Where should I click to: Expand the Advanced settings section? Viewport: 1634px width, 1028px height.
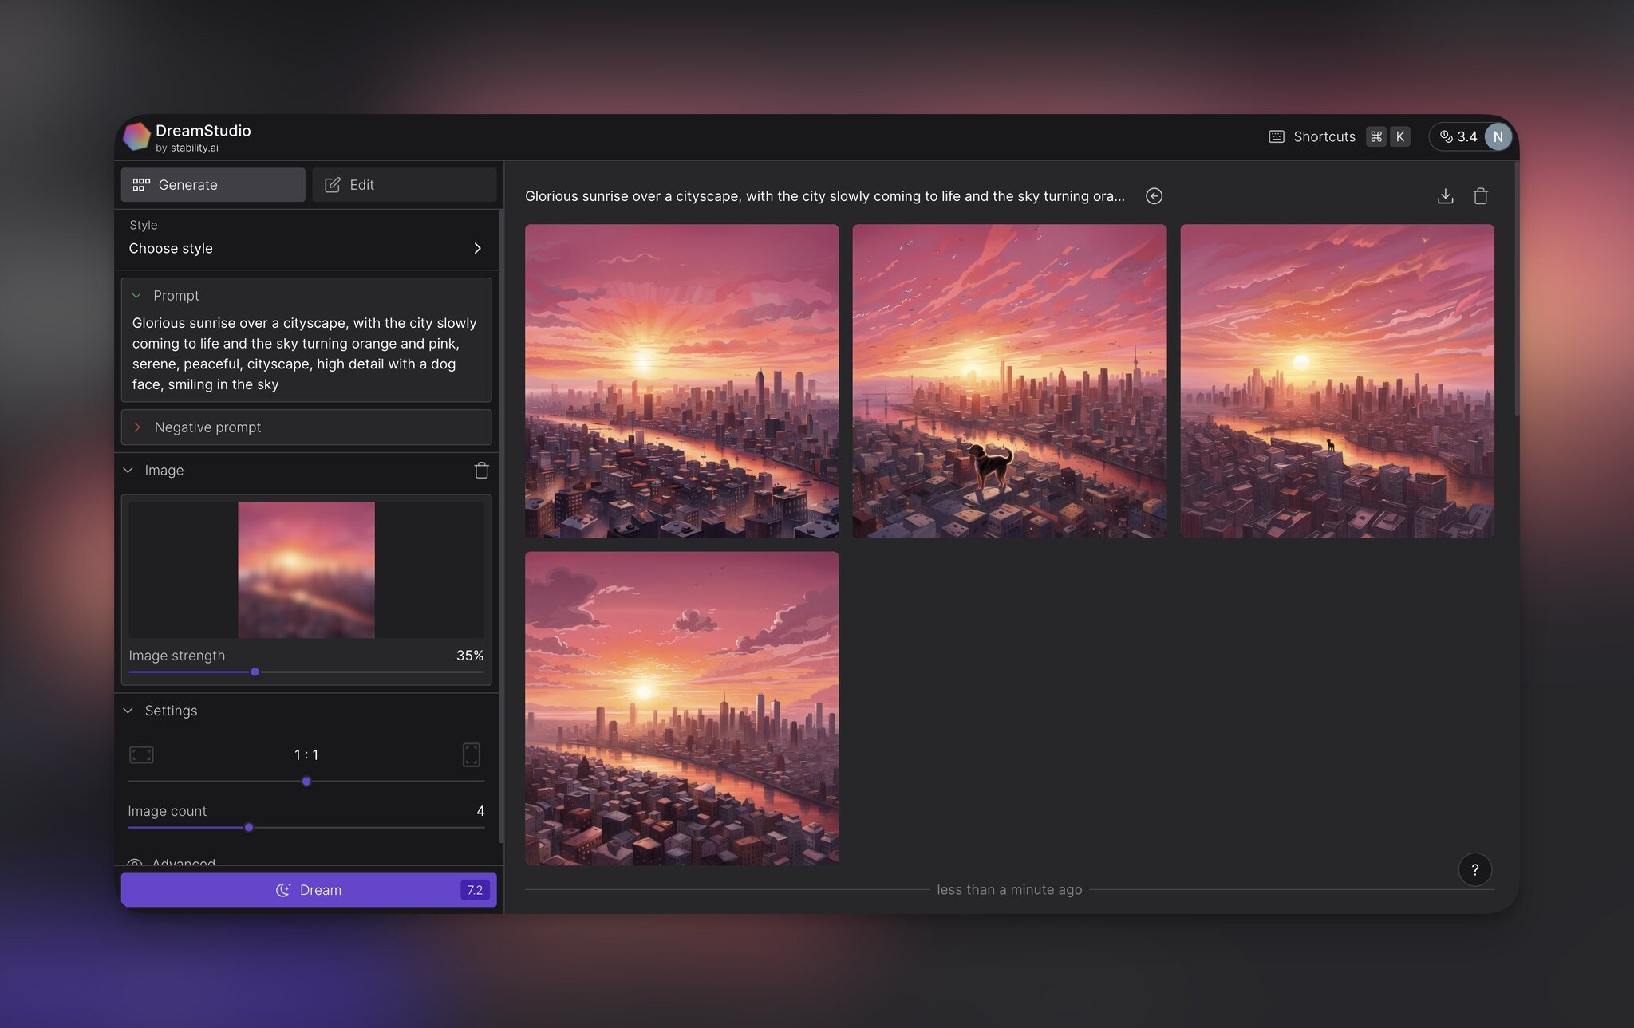183,862
